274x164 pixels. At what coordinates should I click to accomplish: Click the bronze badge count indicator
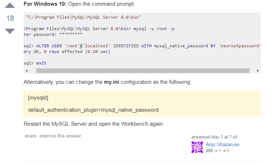tap(226, 150)
